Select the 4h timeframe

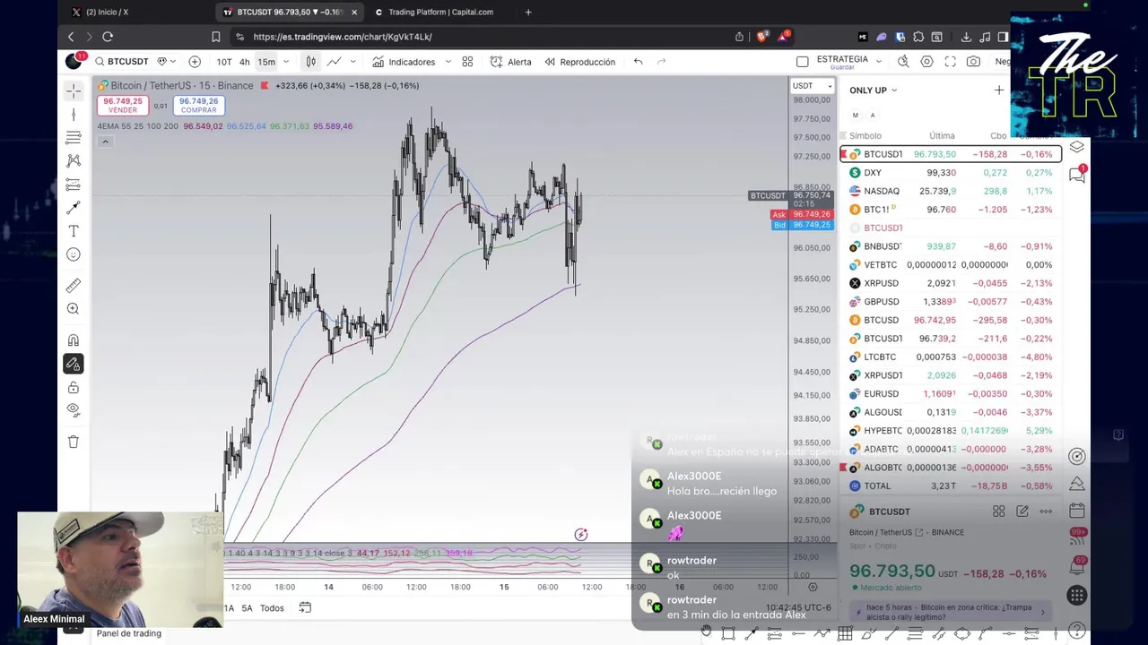(x=244, y=62)
